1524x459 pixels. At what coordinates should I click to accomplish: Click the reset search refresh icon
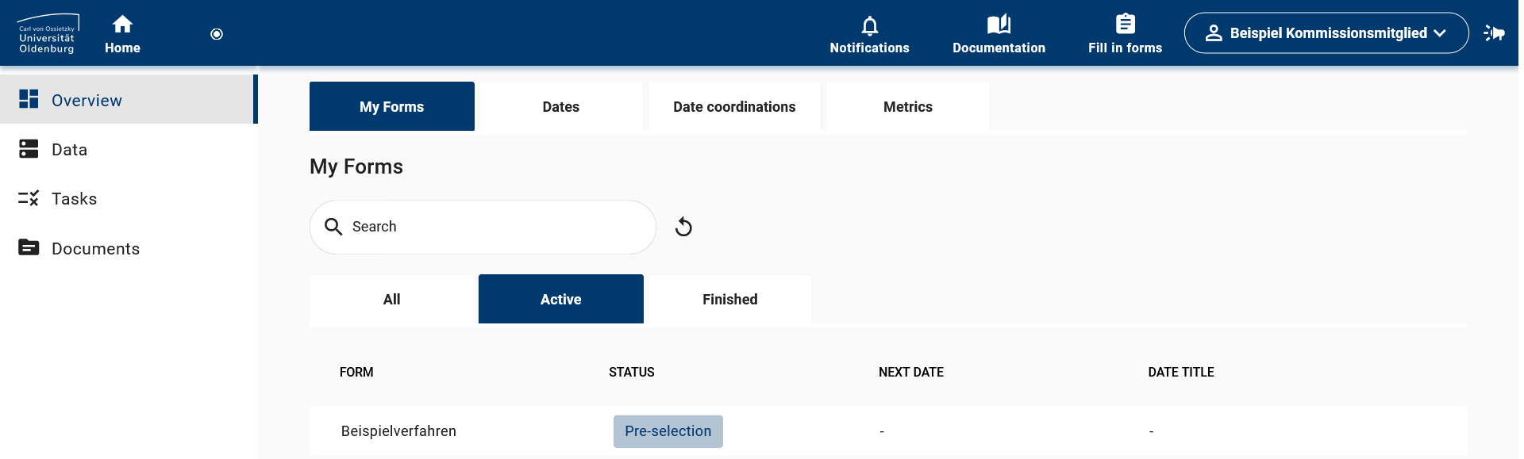tap(683, 228)
